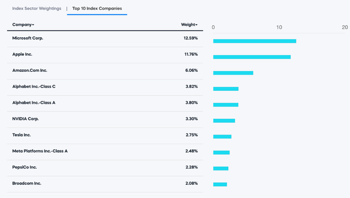Click the sort arrow next to Weight
This screenshot has height=198, width=350.
pos(196,25)
